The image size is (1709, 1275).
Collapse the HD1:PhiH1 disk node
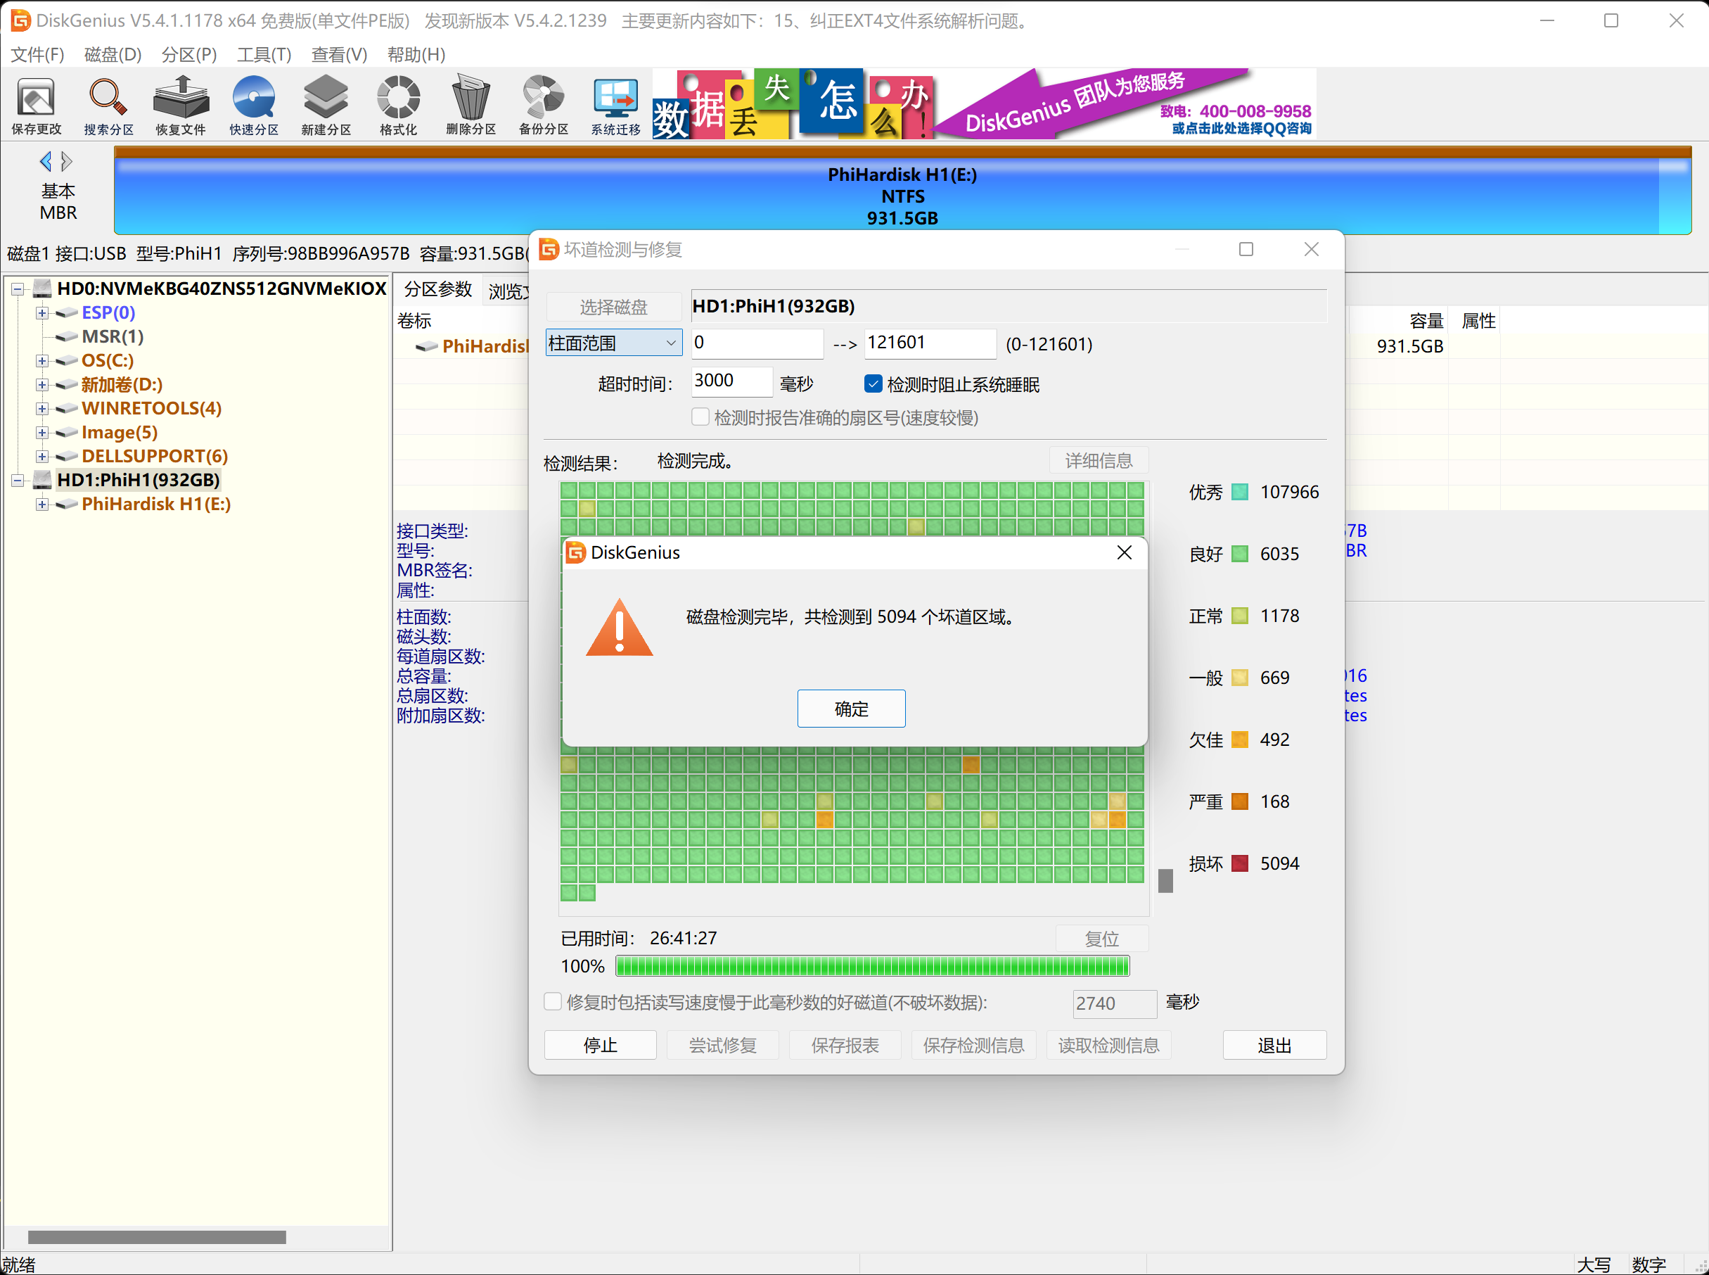(18, 481)
